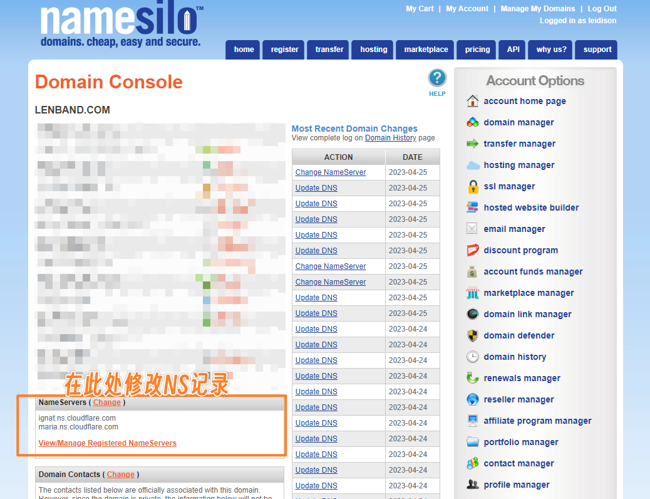Open the pricing navigation tab
The width and height of the screenshot is (650, 499).
pos(477,50)
